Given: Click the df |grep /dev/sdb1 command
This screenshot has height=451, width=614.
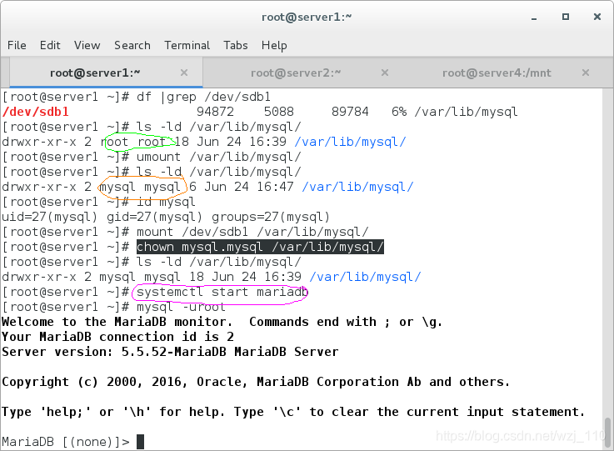Looking at the screenshot, I should [203, 98].
